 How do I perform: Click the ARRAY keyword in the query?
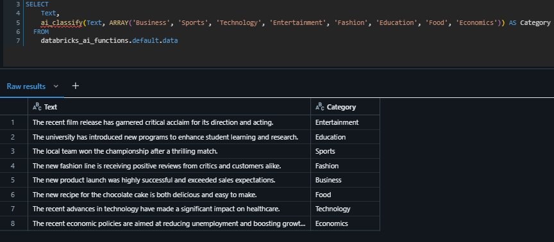[x=119, y=22]
